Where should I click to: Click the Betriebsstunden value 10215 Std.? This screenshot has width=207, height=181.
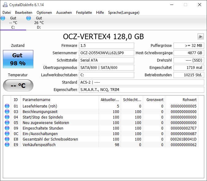tap(189, 75)
